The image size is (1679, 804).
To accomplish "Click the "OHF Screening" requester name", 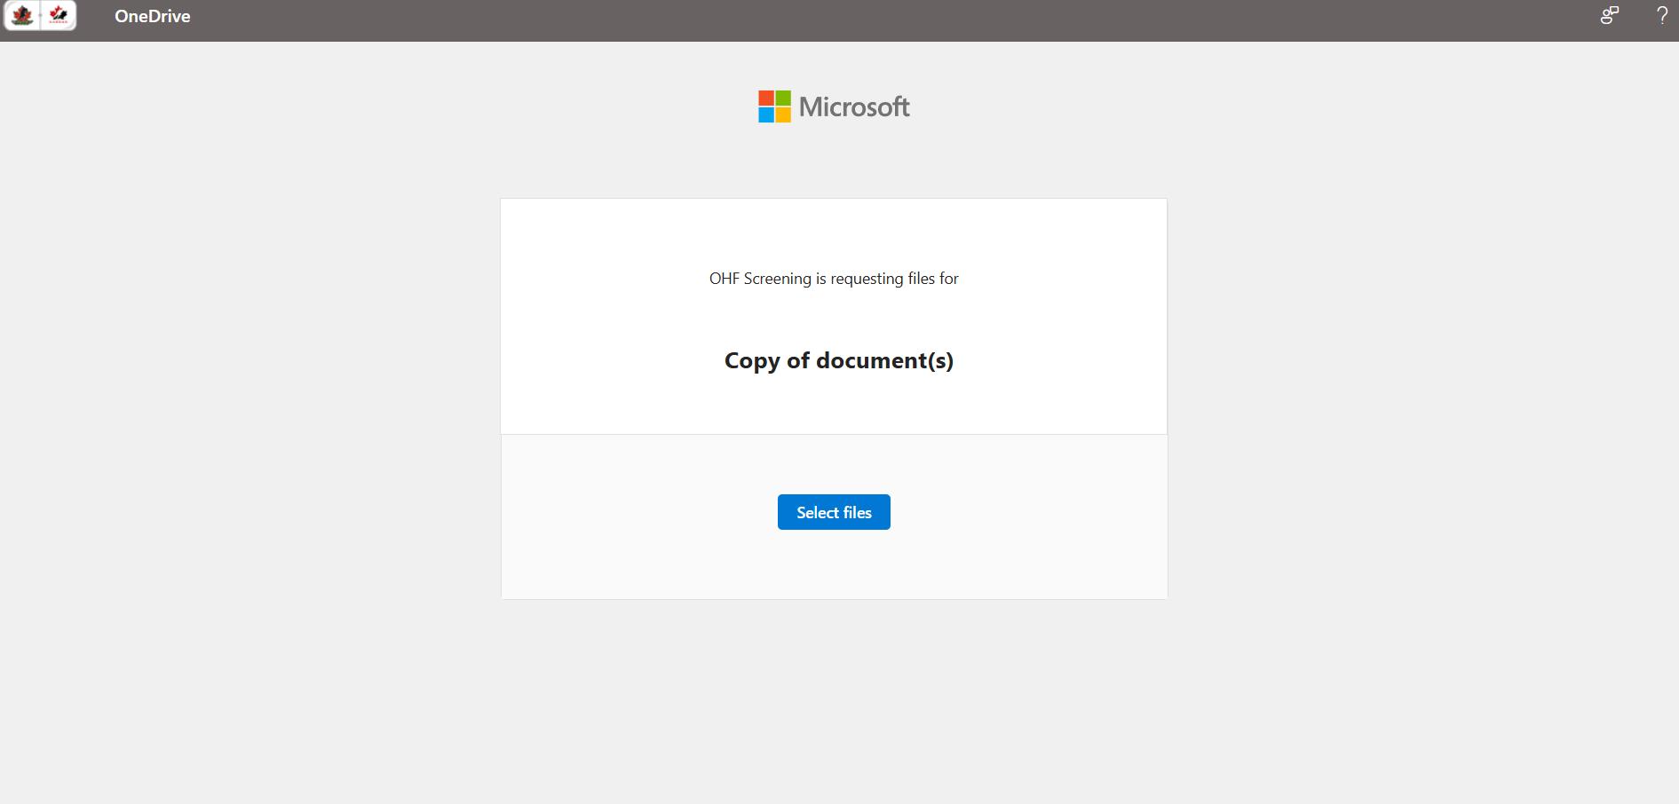I will tap(760, 279).
